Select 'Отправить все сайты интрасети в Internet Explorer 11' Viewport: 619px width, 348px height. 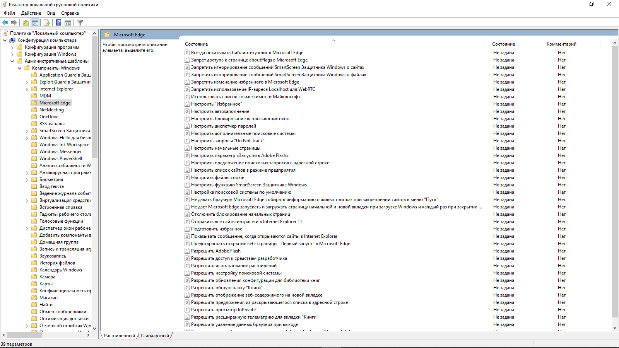click(x=246, y=222)
